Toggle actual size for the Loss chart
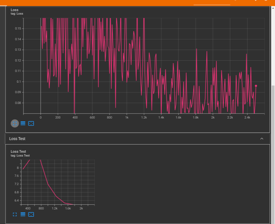Screen dimensions: 275x224 15,123
